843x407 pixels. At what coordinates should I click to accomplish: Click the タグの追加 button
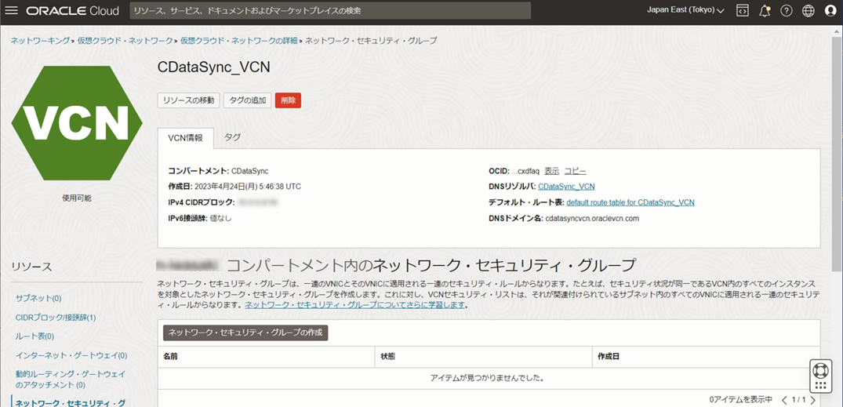coord(247,100)
